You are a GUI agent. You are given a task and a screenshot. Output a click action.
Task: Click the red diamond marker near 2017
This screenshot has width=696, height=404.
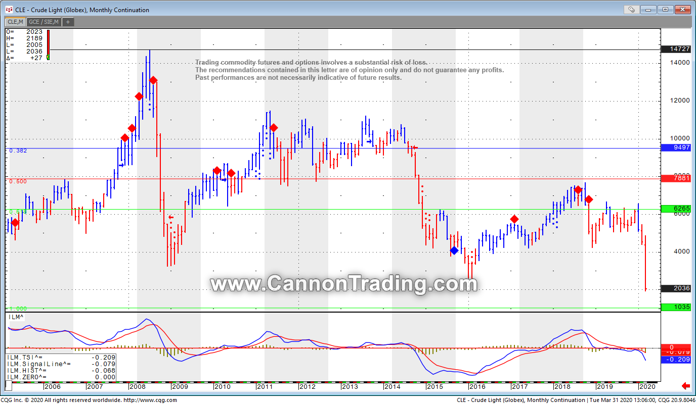pyautogui.click(x=514, y=219)
